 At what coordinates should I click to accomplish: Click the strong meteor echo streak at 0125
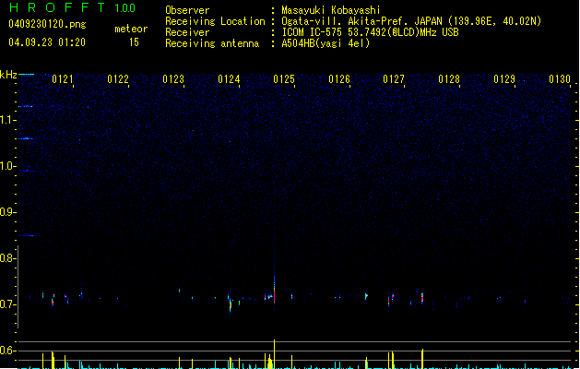click(274, 289)
